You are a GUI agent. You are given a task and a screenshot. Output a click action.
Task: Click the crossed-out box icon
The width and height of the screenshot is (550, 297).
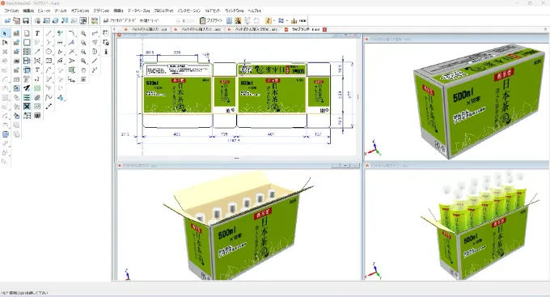27,106
